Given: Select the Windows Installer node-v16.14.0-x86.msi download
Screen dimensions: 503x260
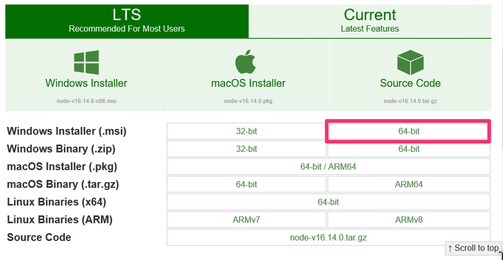Looking at the screenshot, I should pyautogui.click(x=86, y=101).
